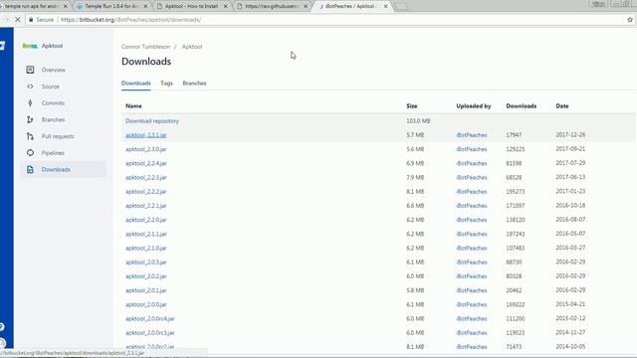Stop page loading with X button
Image resolution: width=637 pixels, height=358 pixels.
point(18,20)
